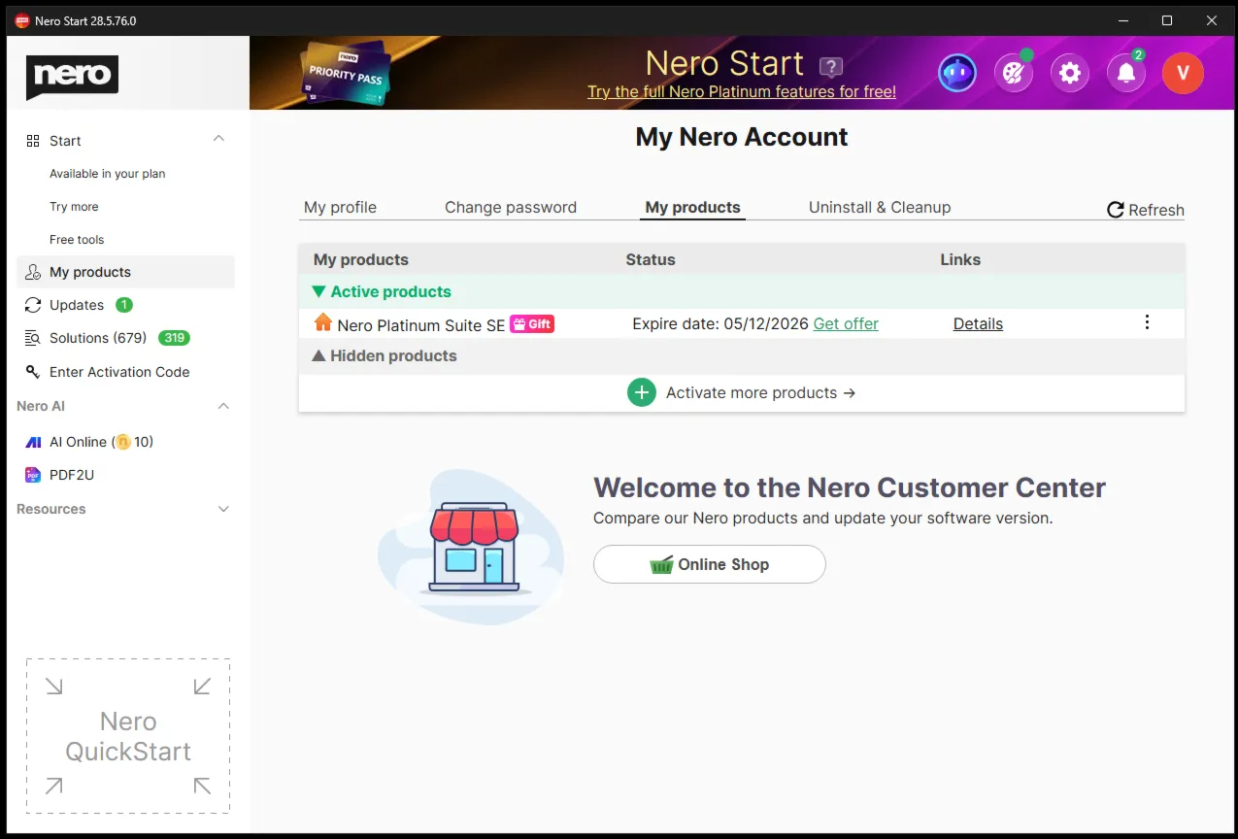The width and height of the screenshot is (1238, 839).
Task: Switch to Change password tab
Action: click(x=511, y=207)
